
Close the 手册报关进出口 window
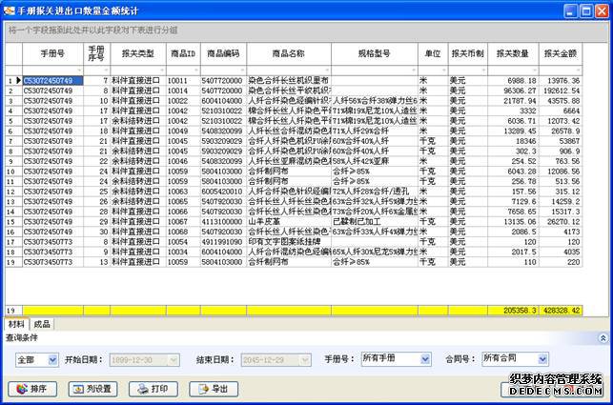click(x=602, y=10)
